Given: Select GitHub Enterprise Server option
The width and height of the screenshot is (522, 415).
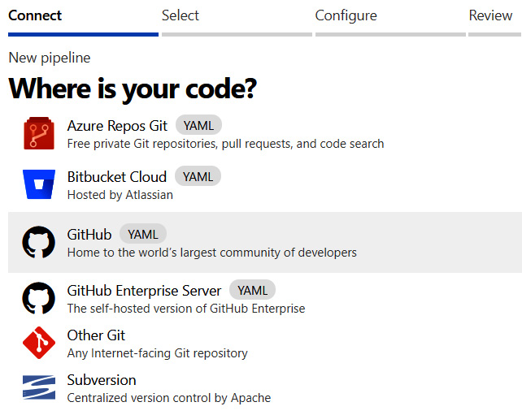Looking at the screenshot, I should click(265, 298).
